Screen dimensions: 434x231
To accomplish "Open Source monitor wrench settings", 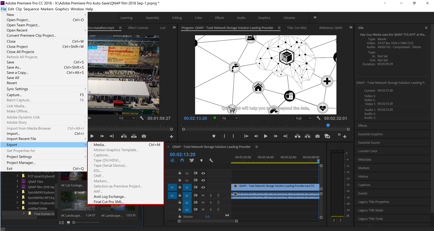I will click(142, 118).
